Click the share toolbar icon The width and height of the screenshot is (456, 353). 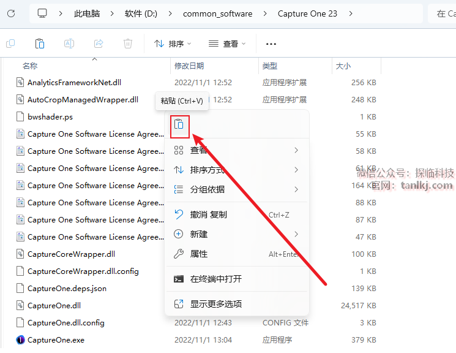coord(99,44)
